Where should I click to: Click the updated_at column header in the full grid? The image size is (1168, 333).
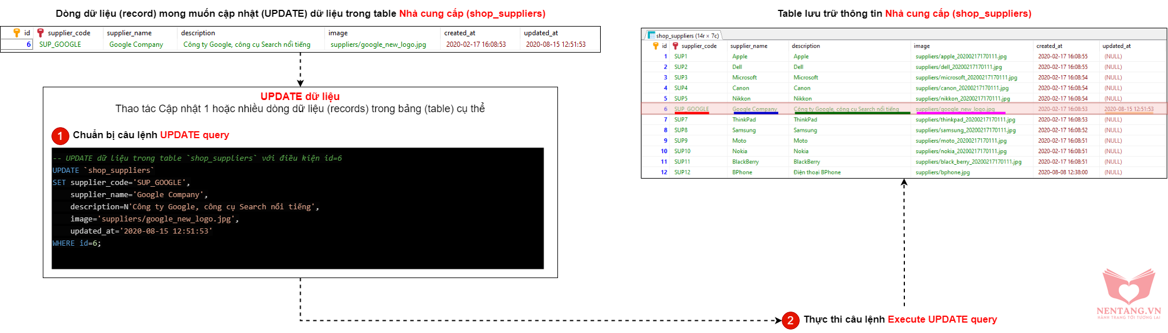tap(1116, 46)
